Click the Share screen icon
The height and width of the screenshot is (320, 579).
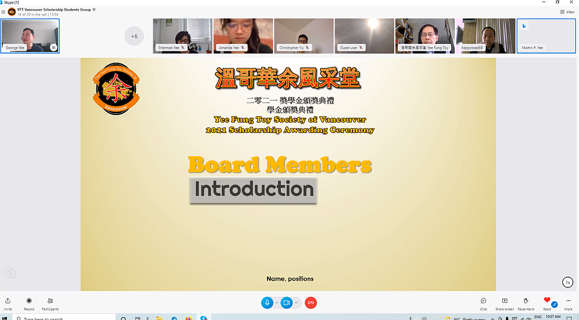[x=504, y=303]
